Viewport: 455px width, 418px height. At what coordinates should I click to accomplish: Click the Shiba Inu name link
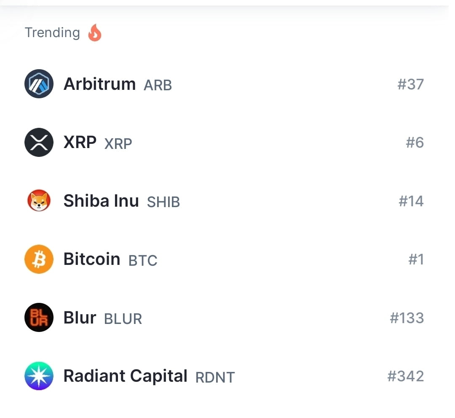pyautogui.click(x=101, y=201)
